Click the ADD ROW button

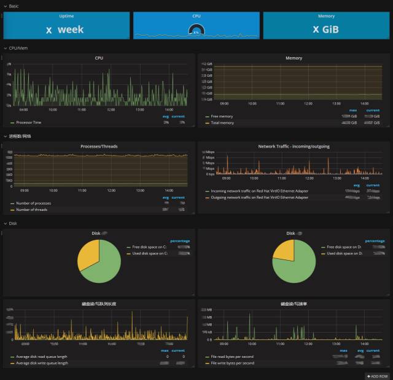377,376
